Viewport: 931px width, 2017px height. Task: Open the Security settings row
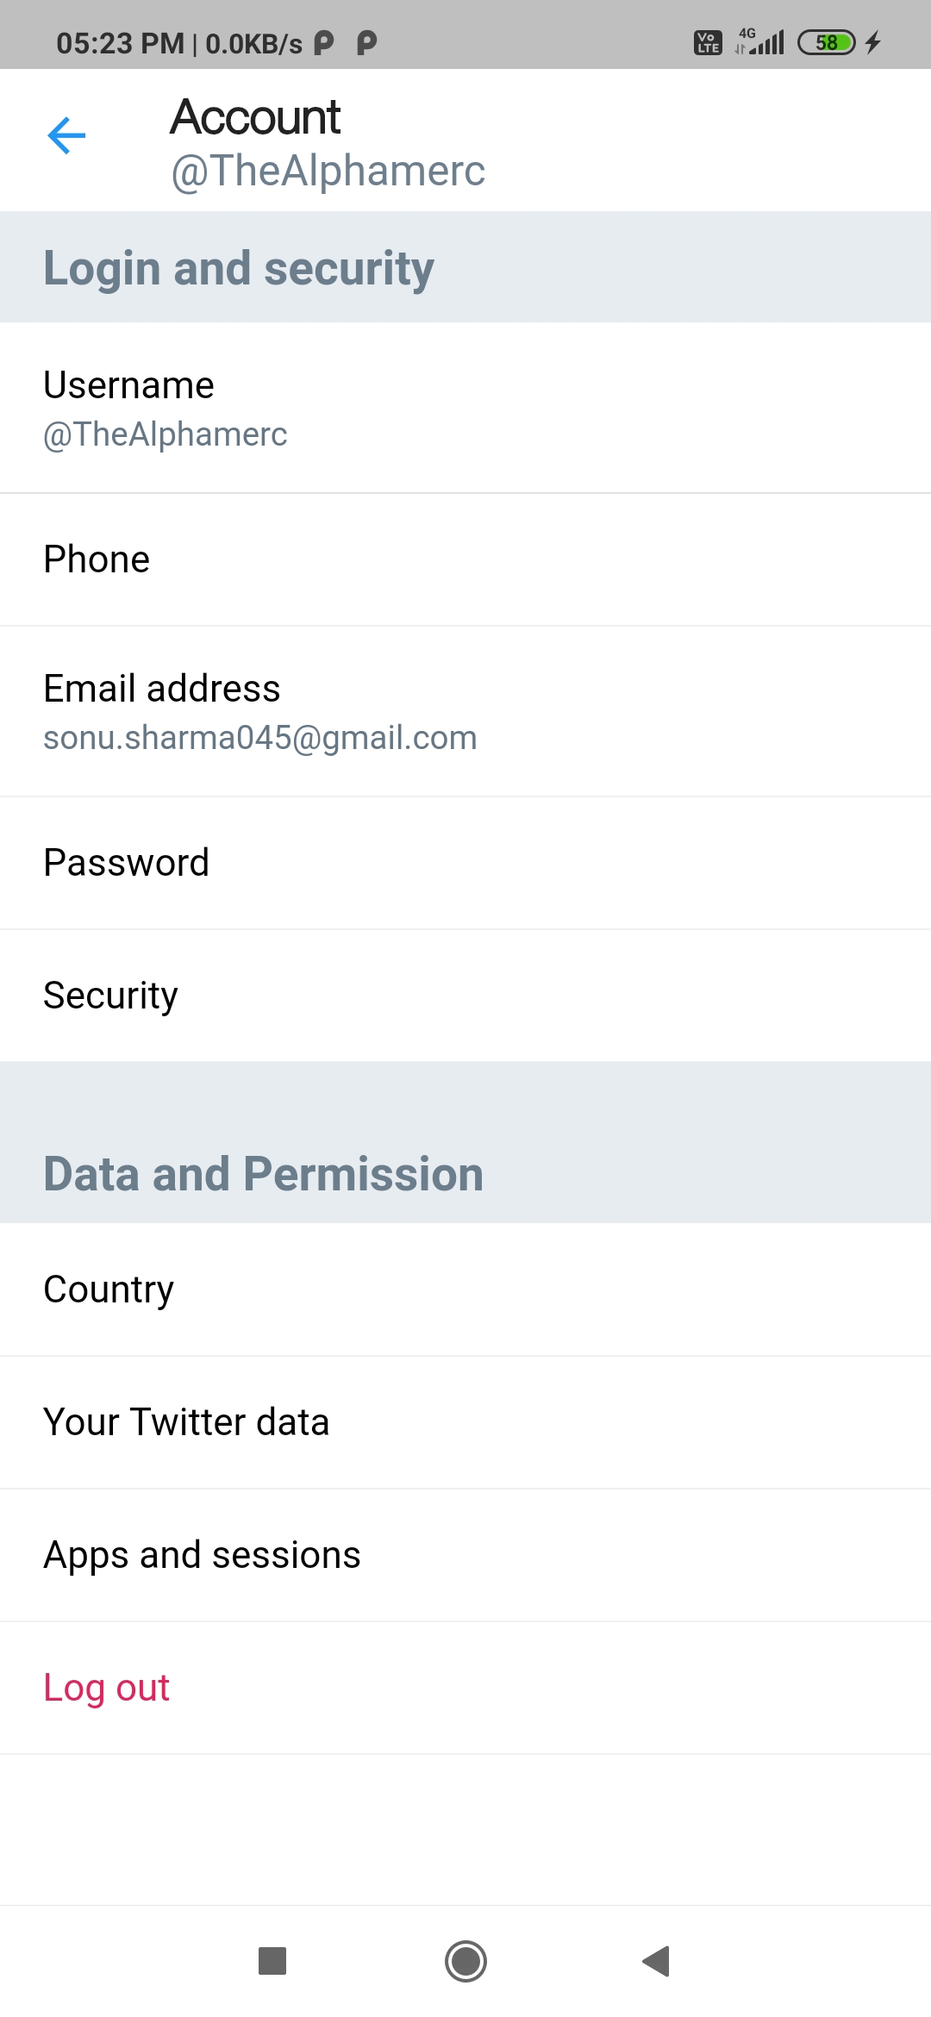click(465, 996)
